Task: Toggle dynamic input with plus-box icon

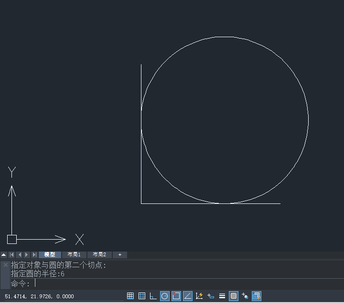Action: point(211,296)
